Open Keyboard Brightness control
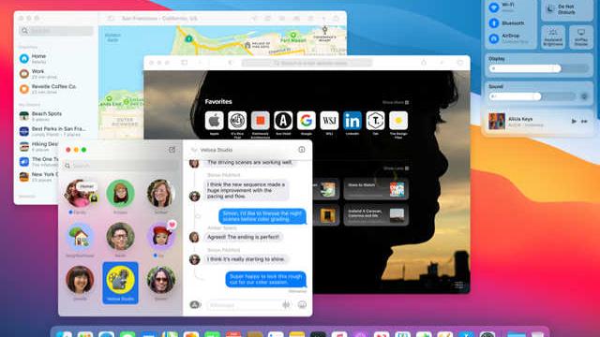This screenshot has height=337, width=600. (553, 37)
